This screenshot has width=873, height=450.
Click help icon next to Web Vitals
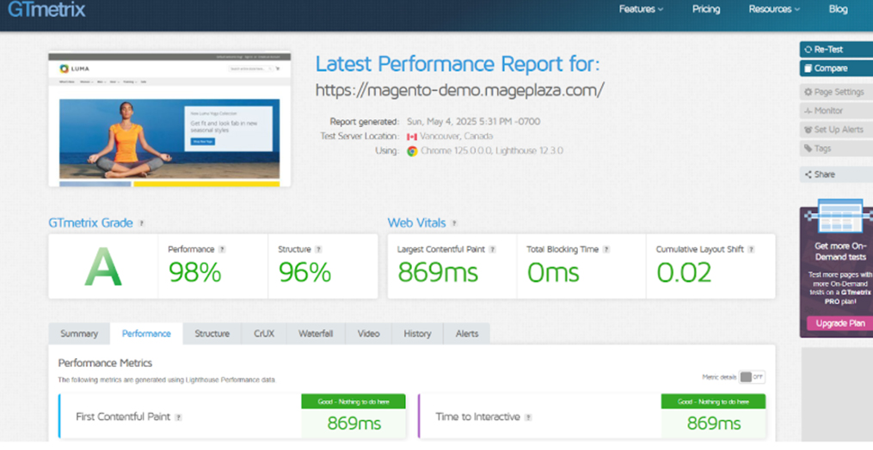454,223
